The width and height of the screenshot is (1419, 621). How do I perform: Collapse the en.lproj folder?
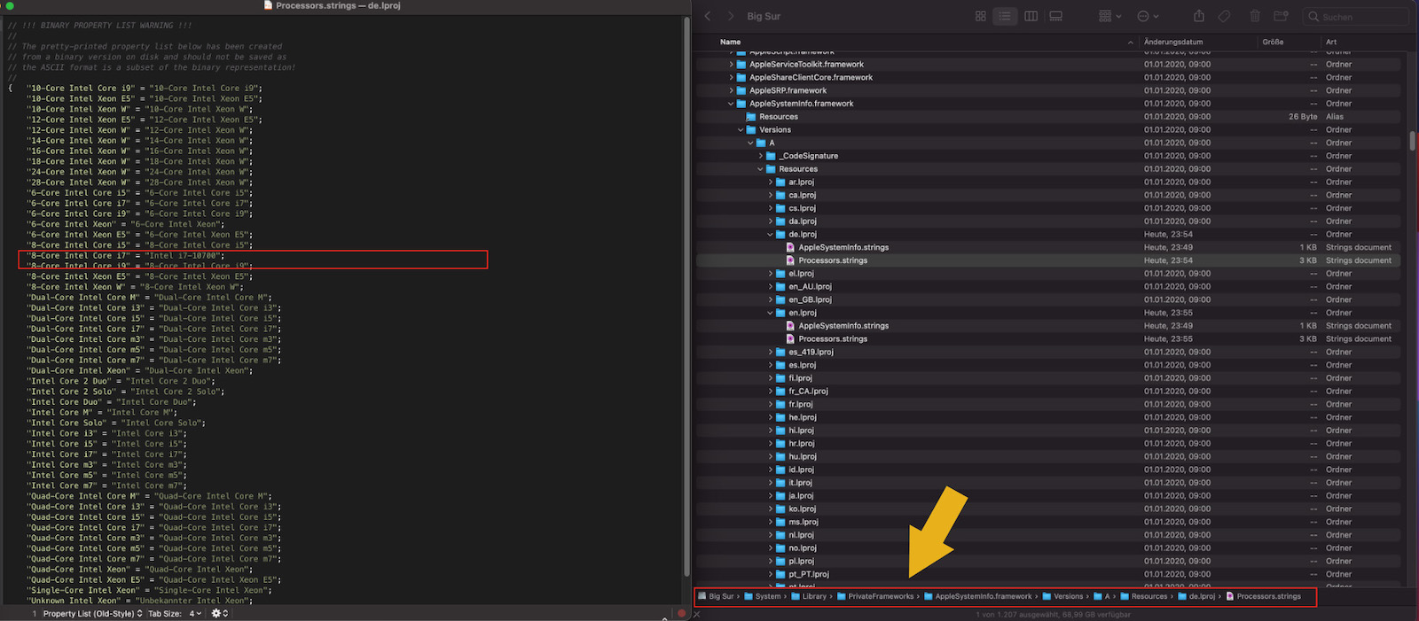coord(770,313)
